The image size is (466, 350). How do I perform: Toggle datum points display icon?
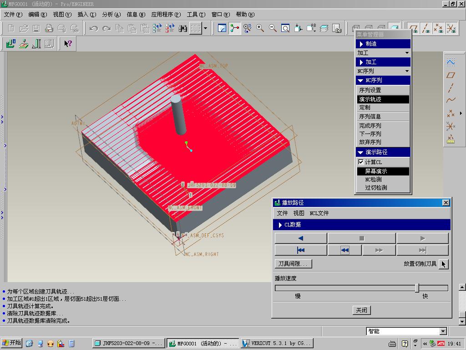[439, 28]
